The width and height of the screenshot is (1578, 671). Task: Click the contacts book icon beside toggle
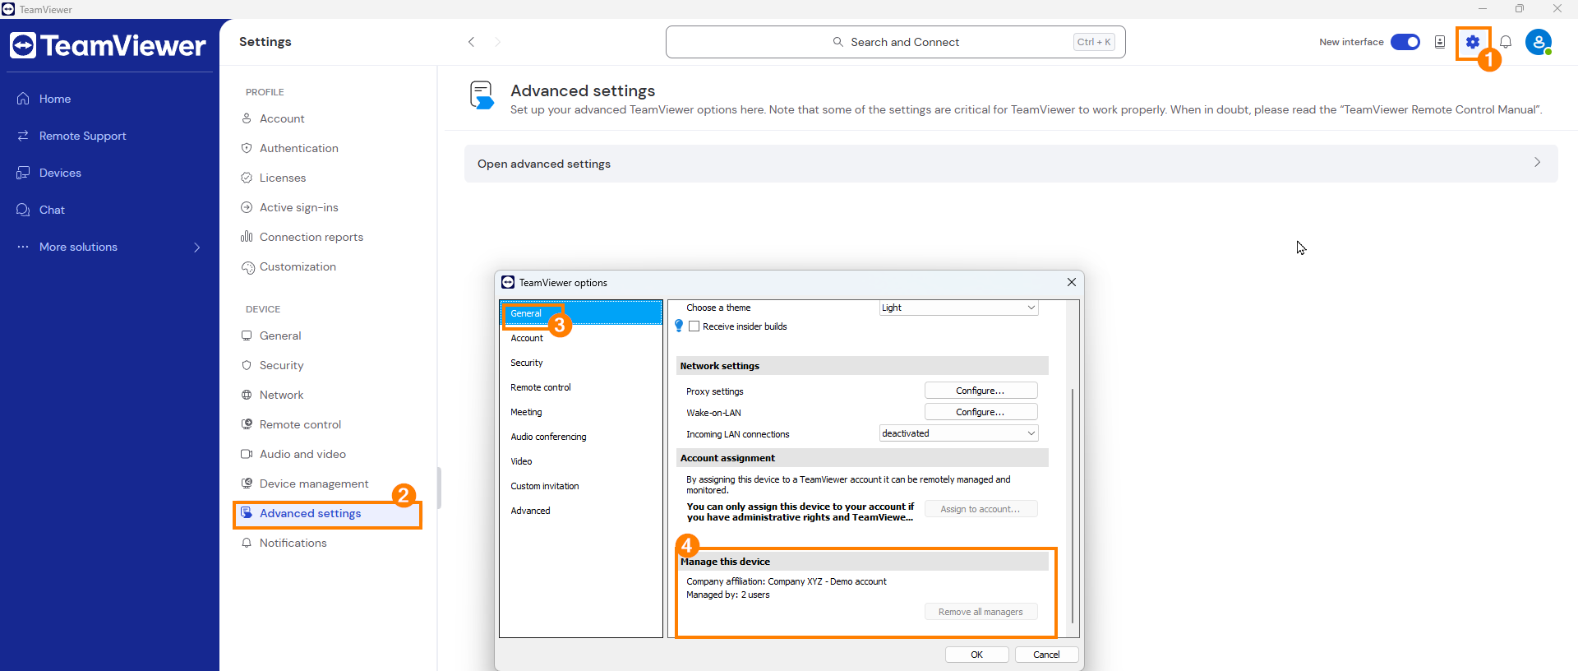(x=1440, y=42)
